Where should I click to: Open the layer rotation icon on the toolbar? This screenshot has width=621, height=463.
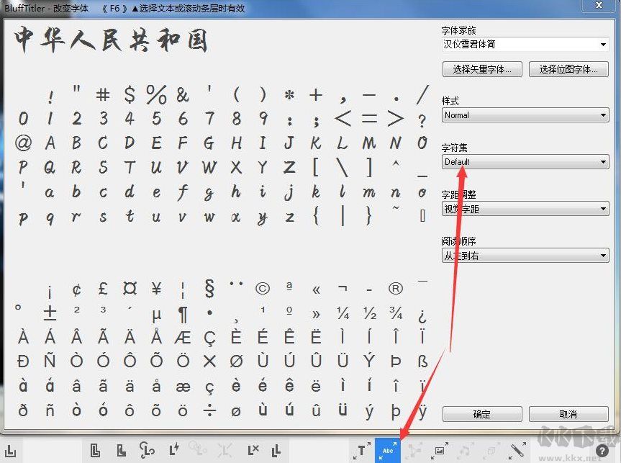(x=147, y=449)
